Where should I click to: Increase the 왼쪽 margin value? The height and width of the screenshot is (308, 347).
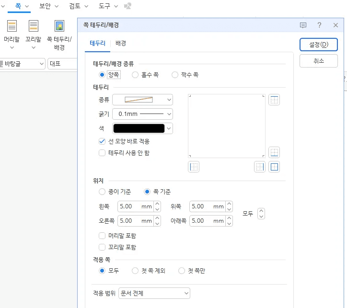pyautogui.click(x=157, y=204)
